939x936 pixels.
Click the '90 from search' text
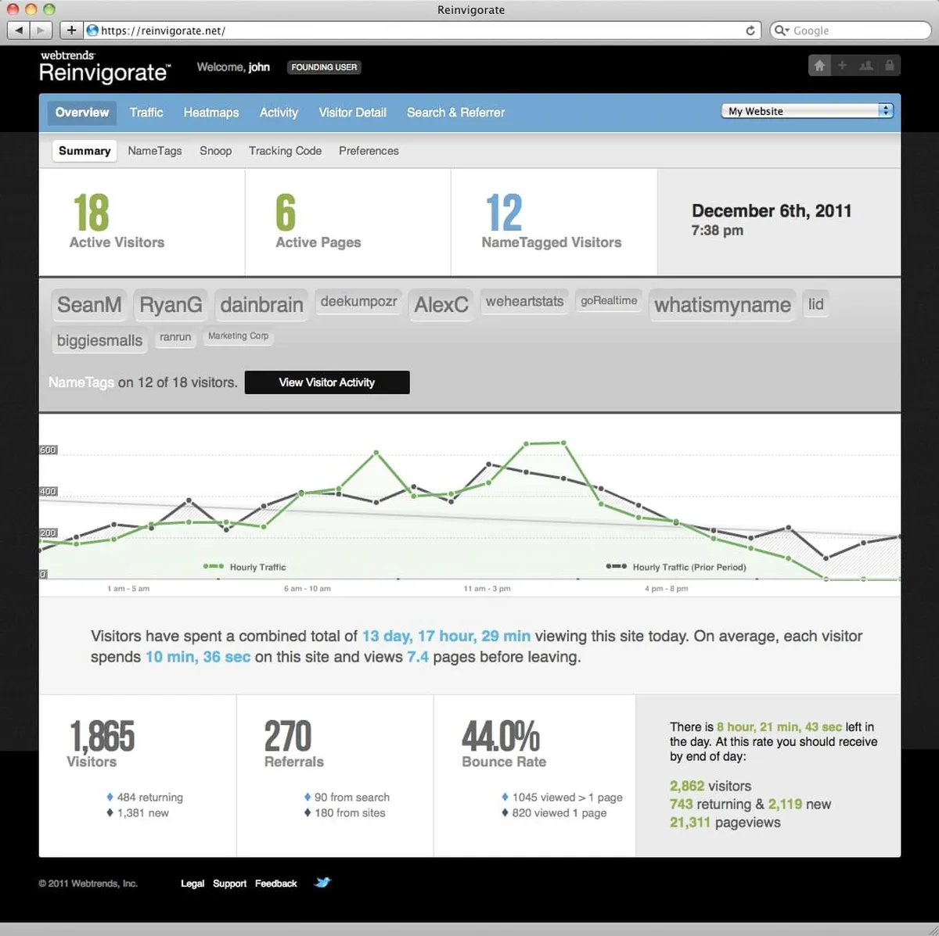(351, 797)
